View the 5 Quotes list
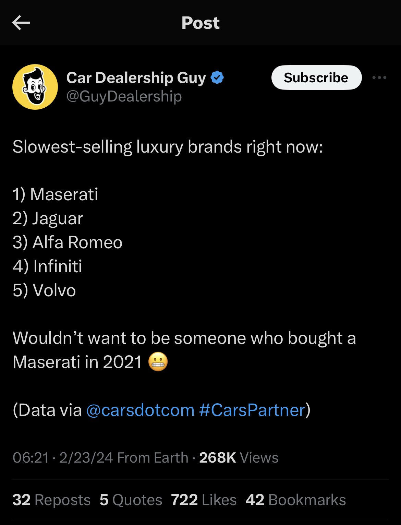 tap(131, 500)
